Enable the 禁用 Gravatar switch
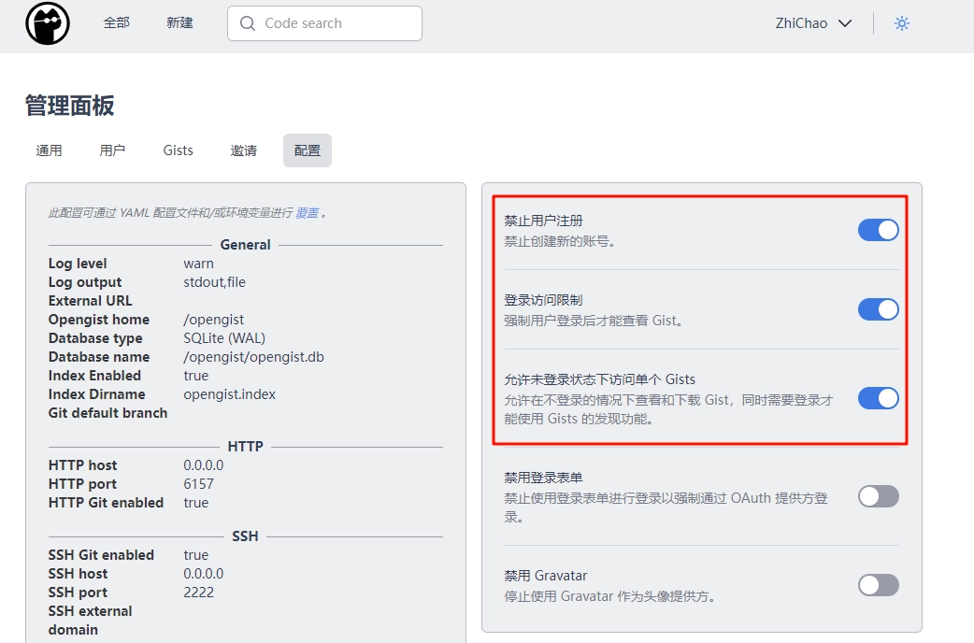 tap(878, 585)
